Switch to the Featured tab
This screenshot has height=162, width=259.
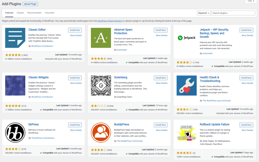click(9, 13)
